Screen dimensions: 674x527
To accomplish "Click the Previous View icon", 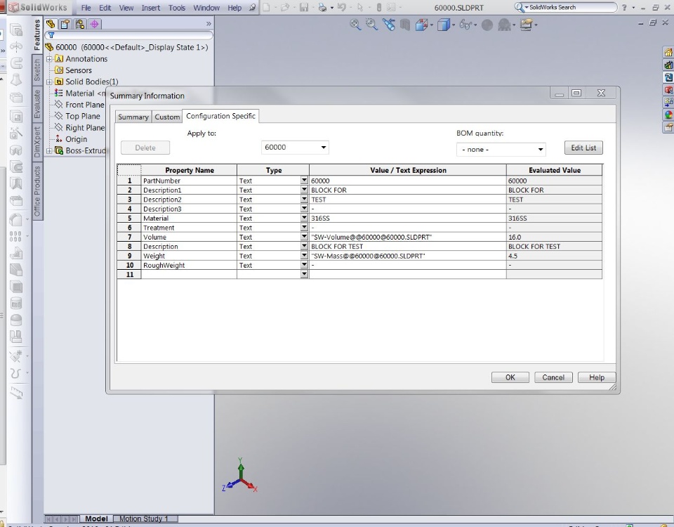I will (x=388, y=25).
